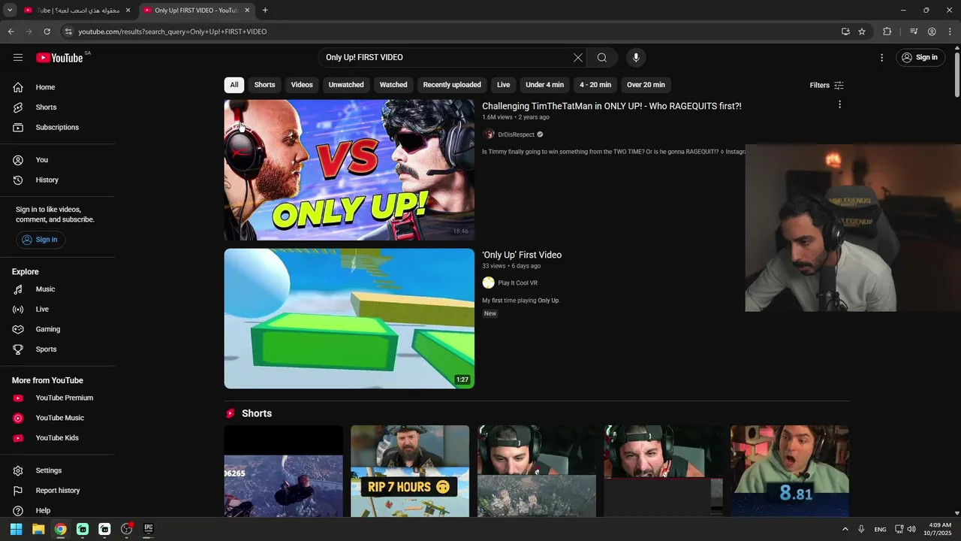Screen dimensions: 961x541
Task: Clear the search box with the X icon
Action: [x=578, y=57]
